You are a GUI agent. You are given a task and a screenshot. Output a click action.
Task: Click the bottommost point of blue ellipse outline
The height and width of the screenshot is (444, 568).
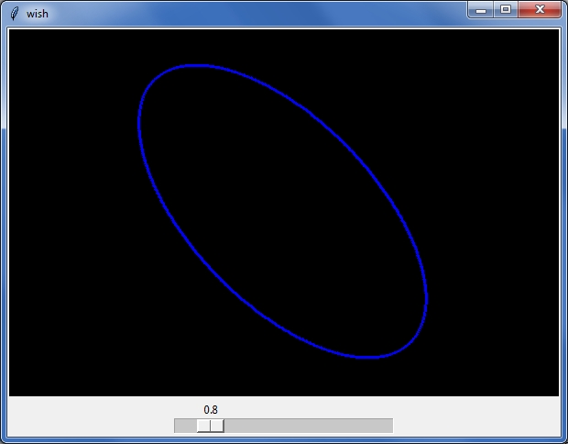tap(369, 357)
